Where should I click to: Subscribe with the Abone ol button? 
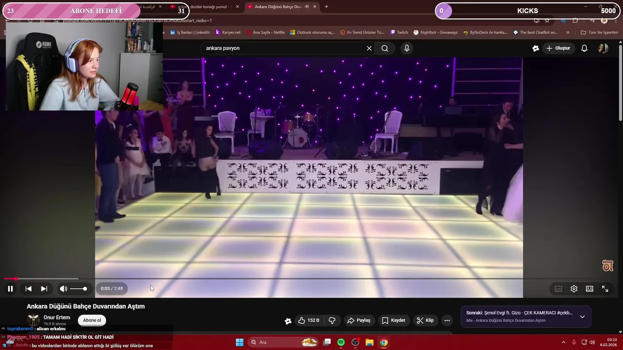[92, 320]
